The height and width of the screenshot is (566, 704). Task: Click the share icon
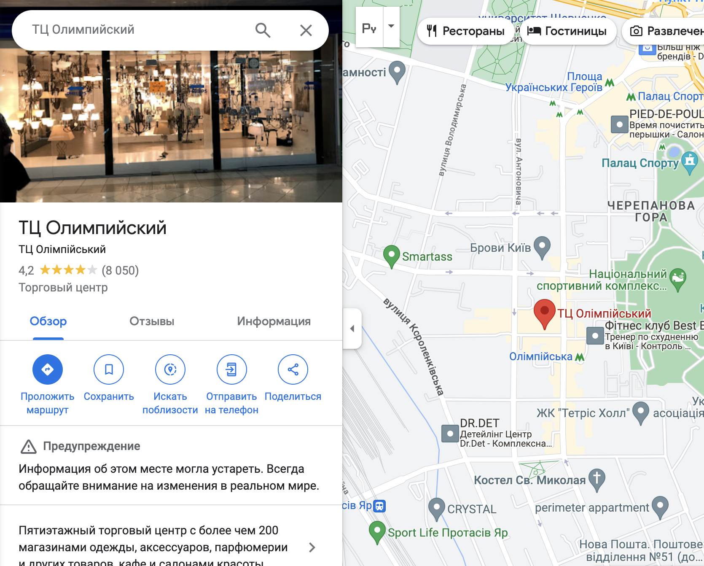pyautogui.click(x=293, y=369)
